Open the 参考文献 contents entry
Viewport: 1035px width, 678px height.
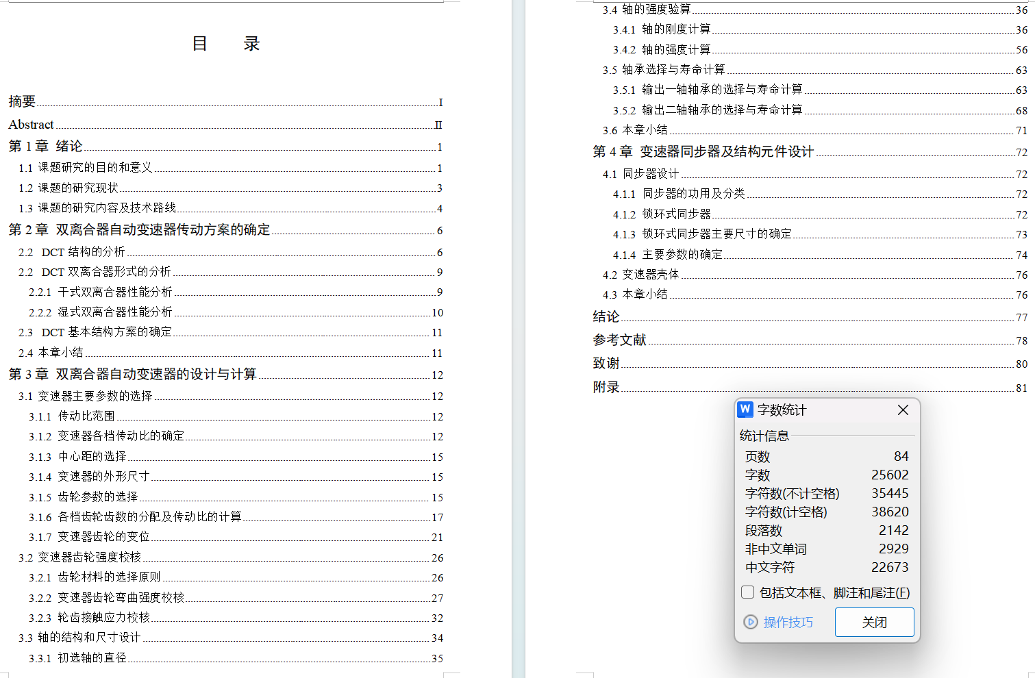pyautogui.click(x=810, y=340)
